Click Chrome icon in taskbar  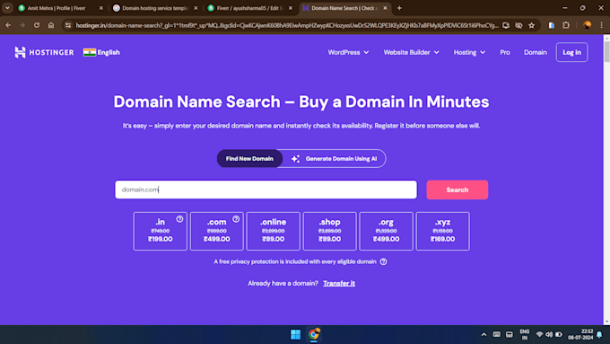point(314,334)
